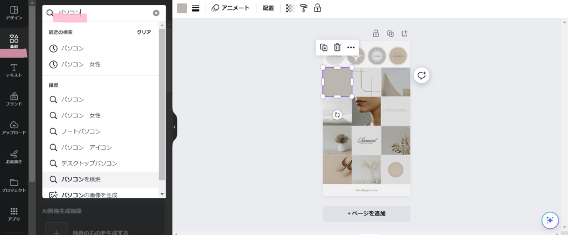
Task: Select the copy style paint roller icon
Action: (303, 8)
